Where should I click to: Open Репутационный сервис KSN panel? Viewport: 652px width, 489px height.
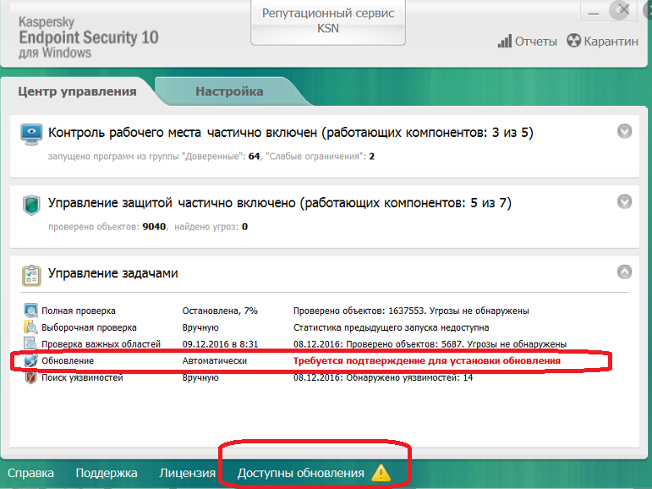(x=328, y=22)
